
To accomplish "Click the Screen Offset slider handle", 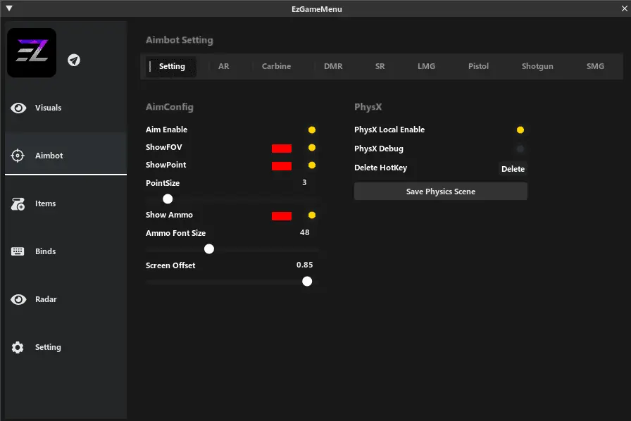I will click(x=307, y=281).
